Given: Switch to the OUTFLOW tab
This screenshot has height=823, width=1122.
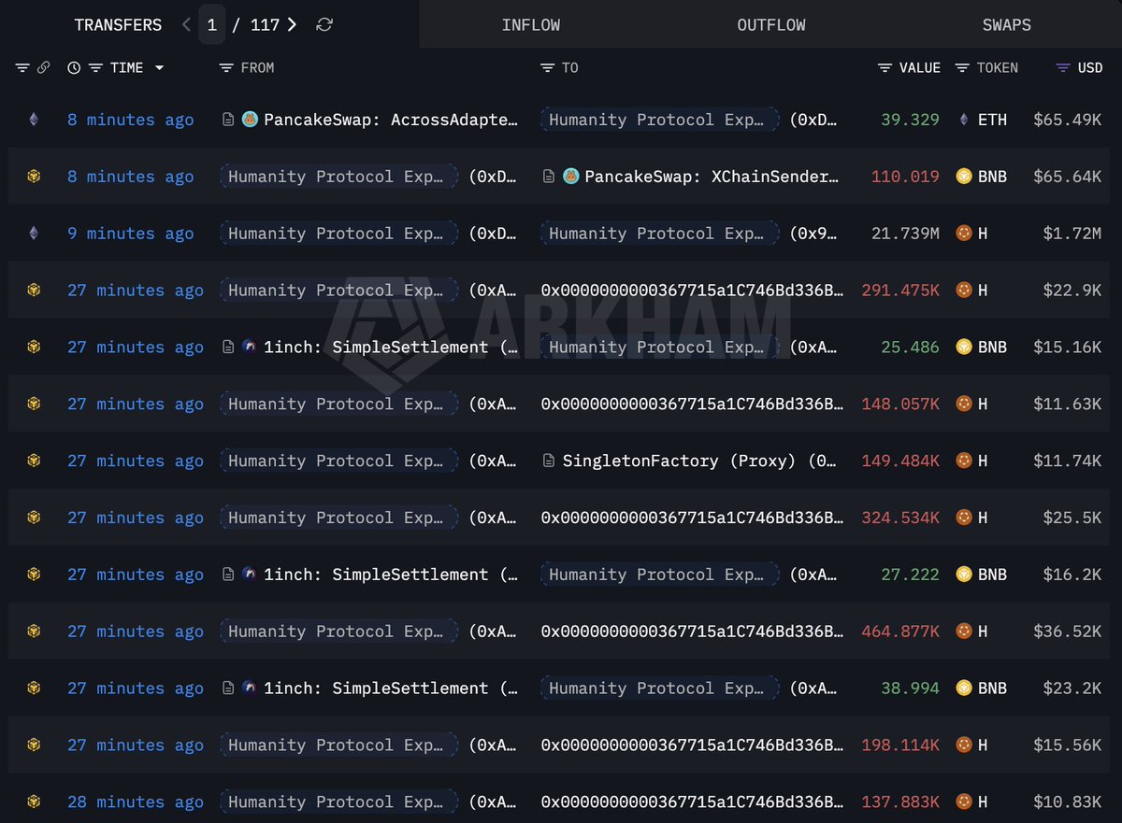Looking at the screenshot, I should coord(771,25).
